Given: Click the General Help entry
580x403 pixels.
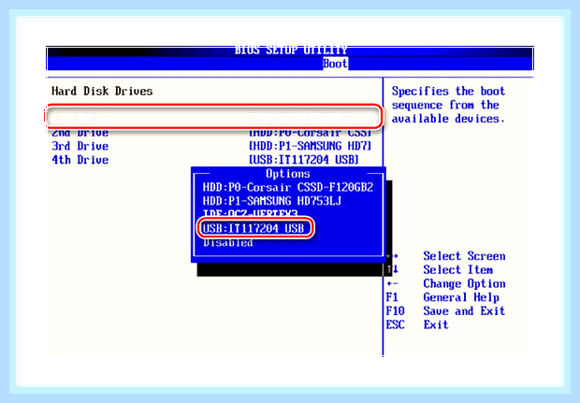Looking at the screenshot, I should [461, 297].
